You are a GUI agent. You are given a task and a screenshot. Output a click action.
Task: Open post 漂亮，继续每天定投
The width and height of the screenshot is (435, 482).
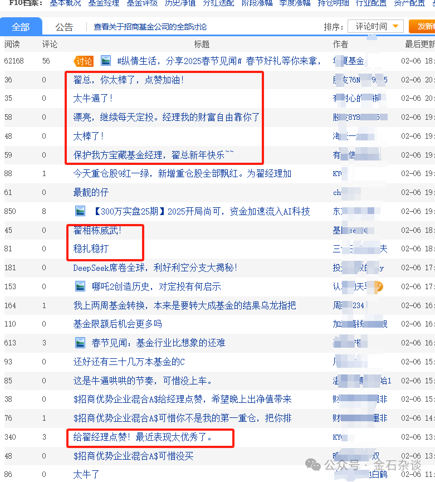coord(166,117)
